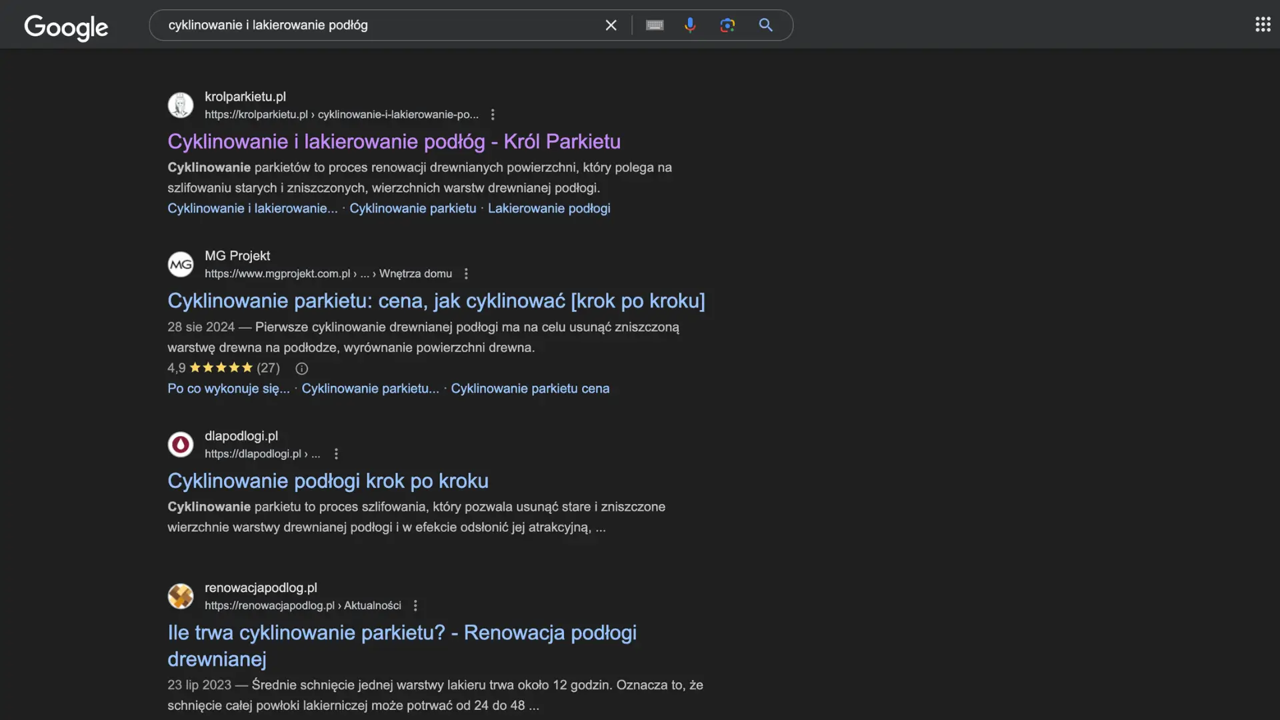
Task: Open sitelink Cyklinowanie i lakierowanie...
Action: pyautogui.click(x=253, y=209)
